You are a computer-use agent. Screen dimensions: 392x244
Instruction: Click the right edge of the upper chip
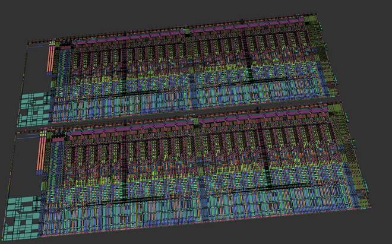[334, 59]
